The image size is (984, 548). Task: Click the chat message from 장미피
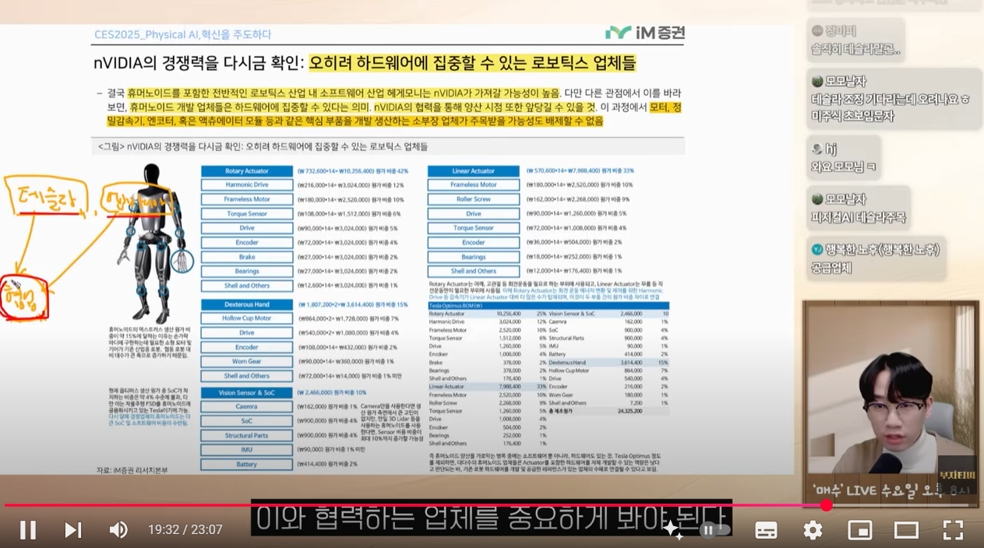(855, 40)
